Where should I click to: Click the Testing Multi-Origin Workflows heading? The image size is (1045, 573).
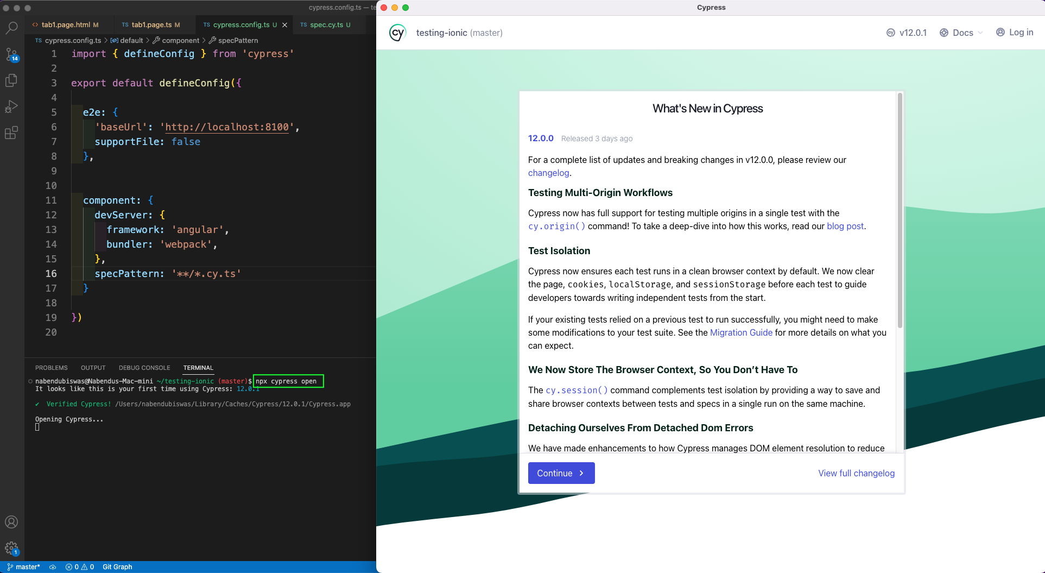pyautogui.click(x=600, y=193)
